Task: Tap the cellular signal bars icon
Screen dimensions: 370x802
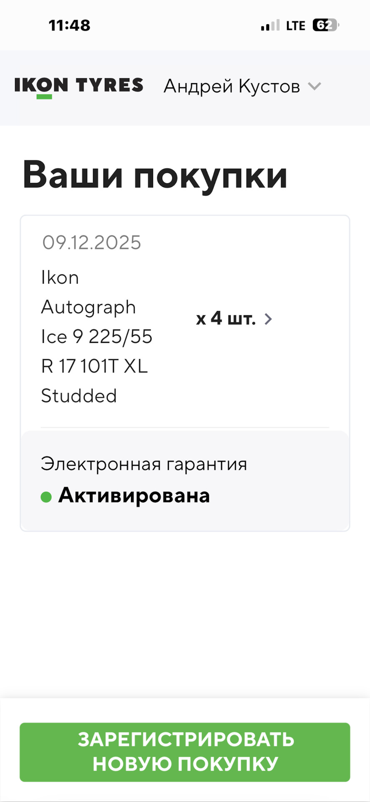Action: pyautogui.click(x=270, y=26)
